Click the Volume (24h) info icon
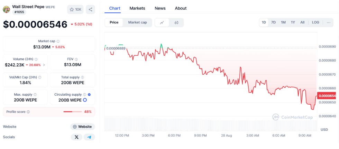Viewport: 339px width, 149px height. click(x=36, y=59)
